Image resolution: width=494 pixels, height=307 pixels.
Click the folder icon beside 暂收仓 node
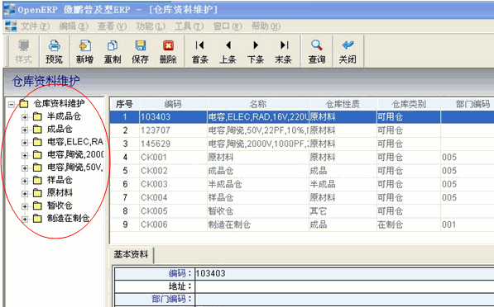(37, 205)
